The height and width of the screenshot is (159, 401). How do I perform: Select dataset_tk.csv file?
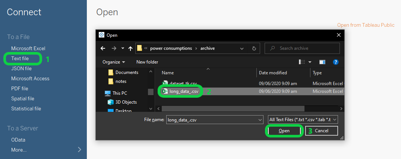pos(183,83)
